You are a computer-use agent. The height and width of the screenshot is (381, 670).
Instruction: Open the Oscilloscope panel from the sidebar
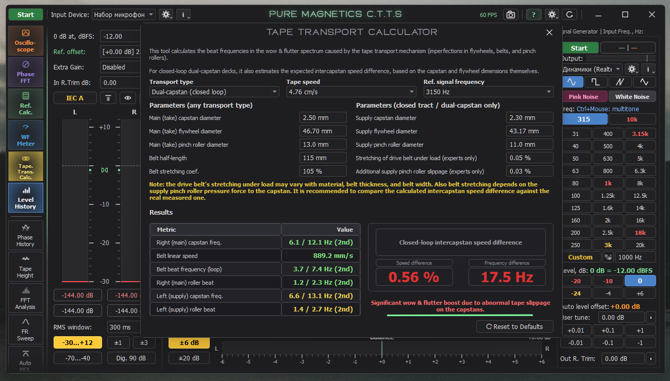pyautogui.click(x=25, y=41)
